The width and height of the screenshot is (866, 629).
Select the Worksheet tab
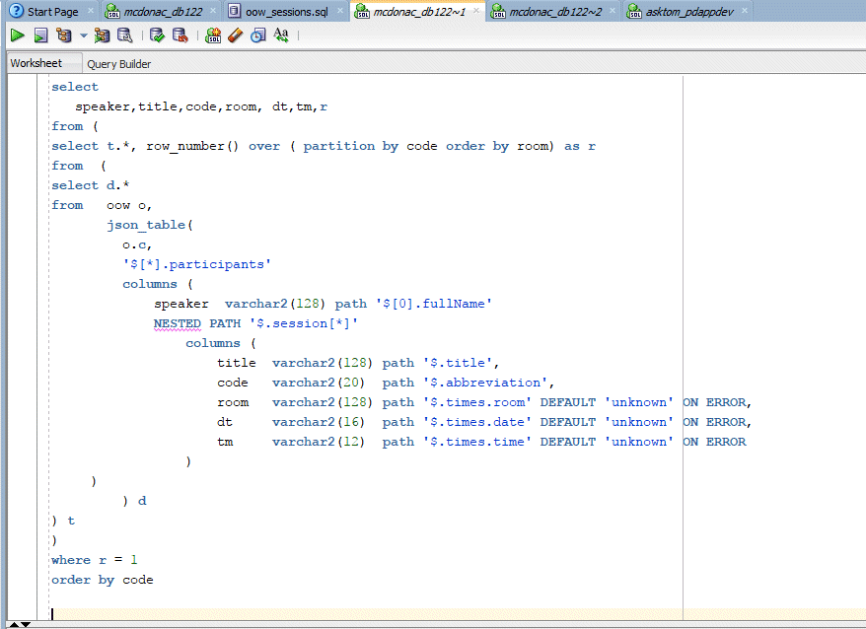pos(36,63)
